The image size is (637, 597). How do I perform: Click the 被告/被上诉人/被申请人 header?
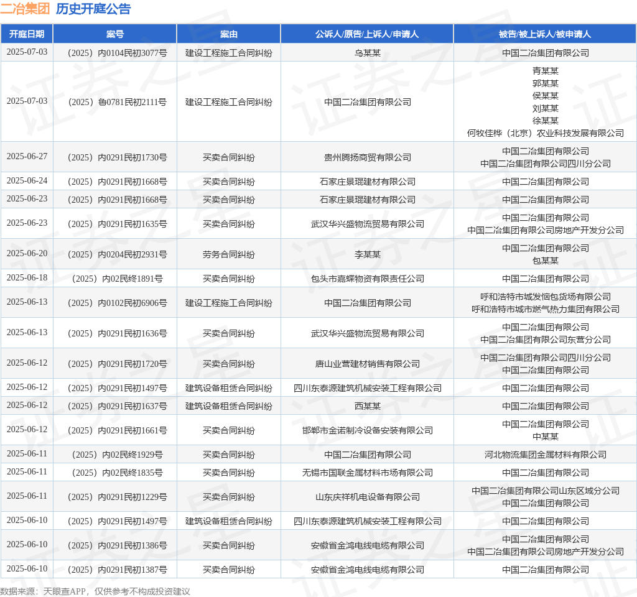(x=545, y=34)
